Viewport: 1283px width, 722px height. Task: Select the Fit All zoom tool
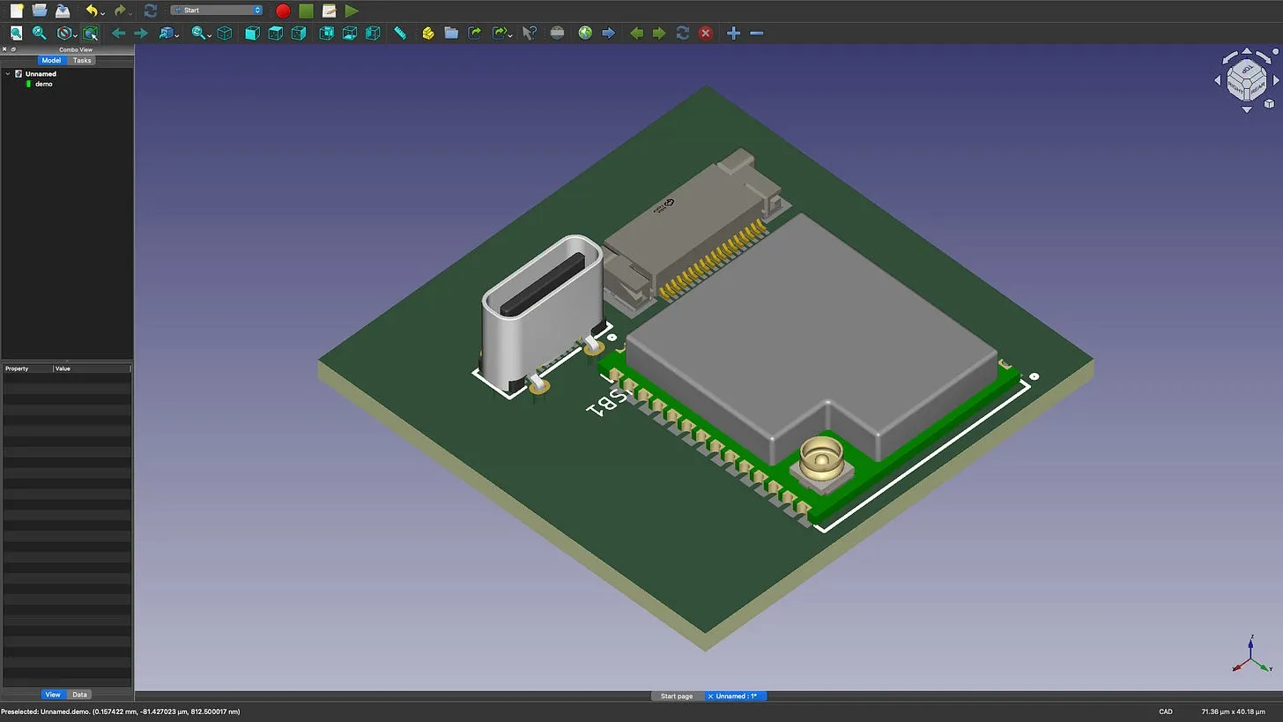pos(16,33)
